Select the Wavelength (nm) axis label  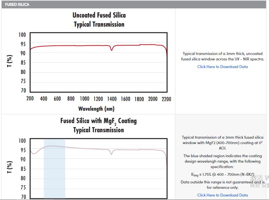96,109
